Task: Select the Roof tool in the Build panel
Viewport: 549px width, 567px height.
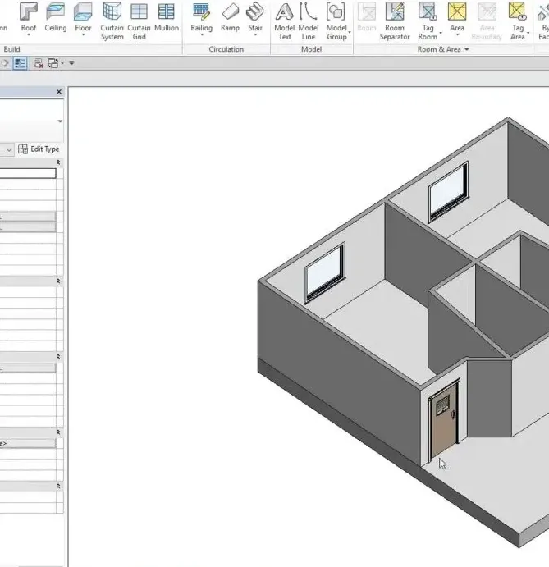Action: click(x=29, y=17)
